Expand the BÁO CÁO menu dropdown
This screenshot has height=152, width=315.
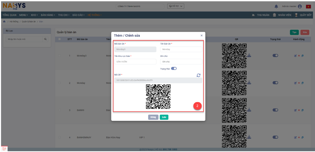click(x=78, y=15)
